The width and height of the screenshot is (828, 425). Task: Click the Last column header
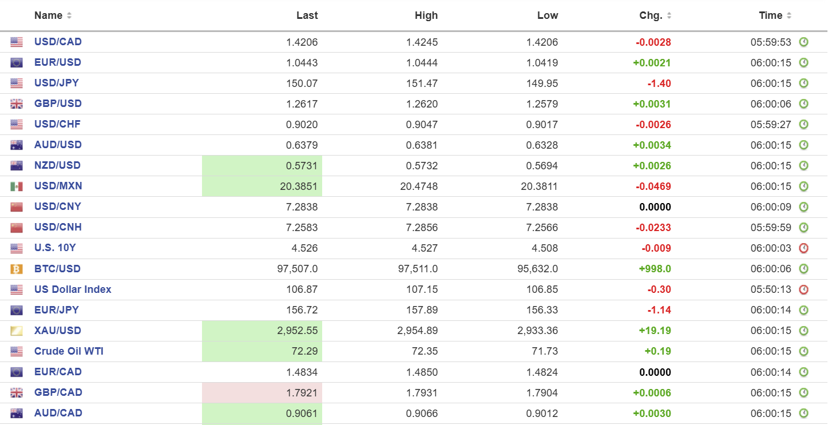[x=307, y=15]
